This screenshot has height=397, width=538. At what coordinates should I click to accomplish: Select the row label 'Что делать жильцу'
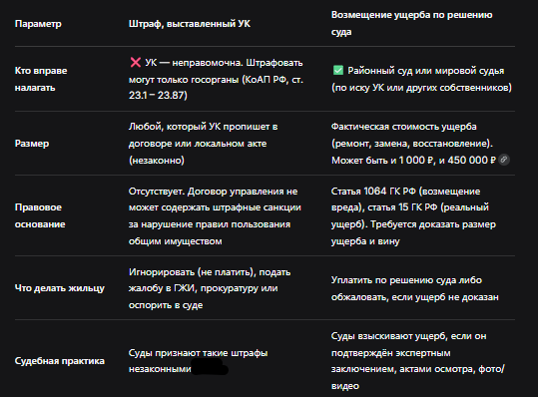60,288
